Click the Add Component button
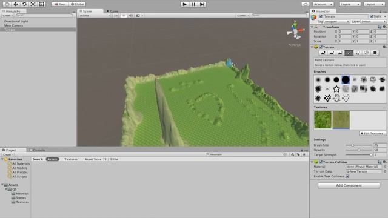The height and width of the screenshot is (218, 388). pyautogui.click(x=349, y=185)
